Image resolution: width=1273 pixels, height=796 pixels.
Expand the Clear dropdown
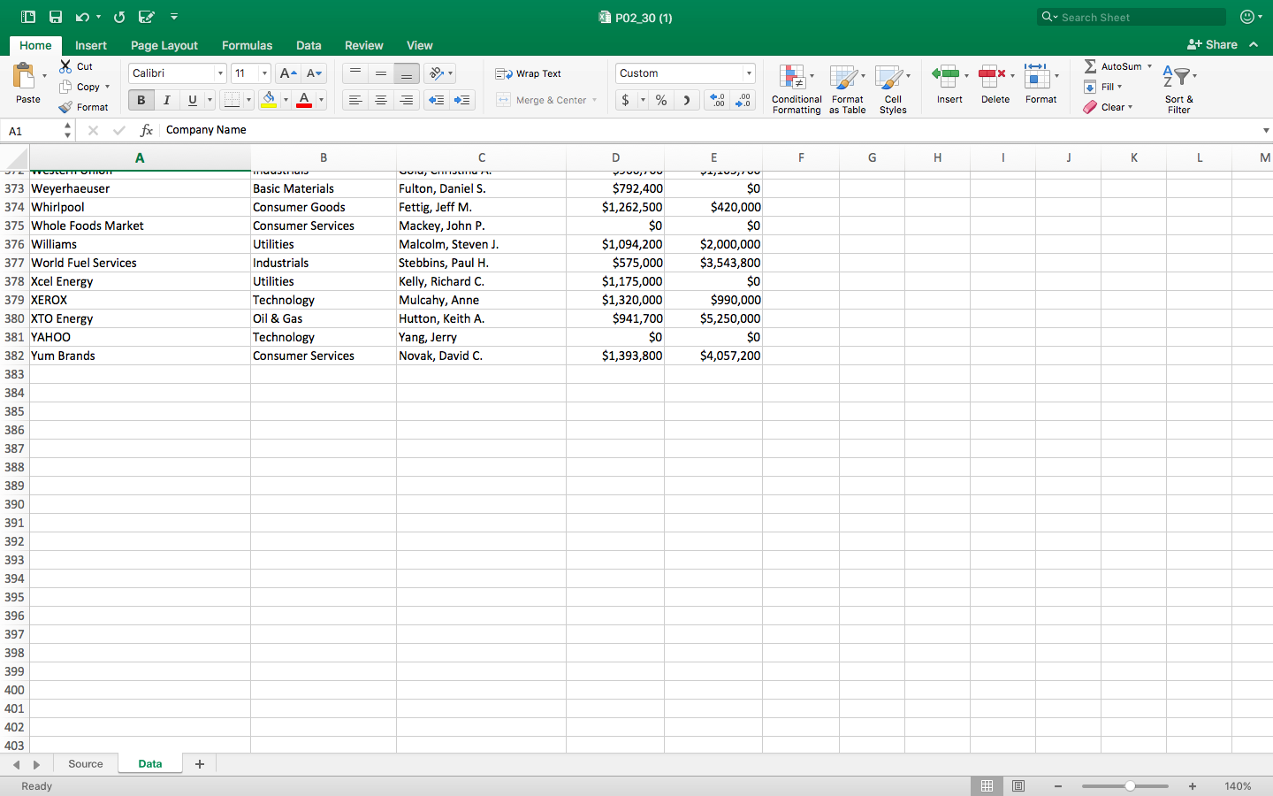click(1130, 107)
